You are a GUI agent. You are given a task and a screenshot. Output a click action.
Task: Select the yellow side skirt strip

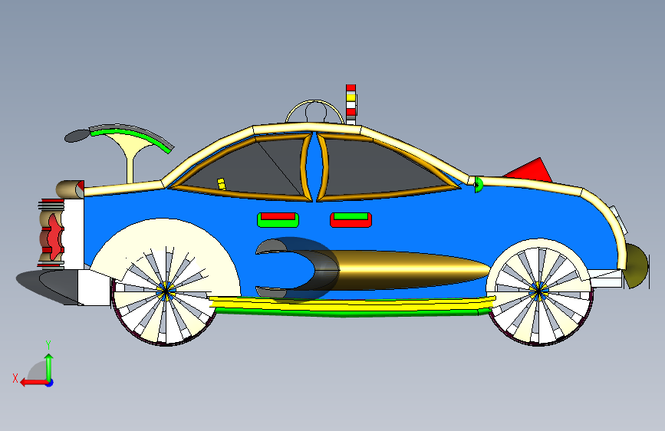tap(352, 303)
